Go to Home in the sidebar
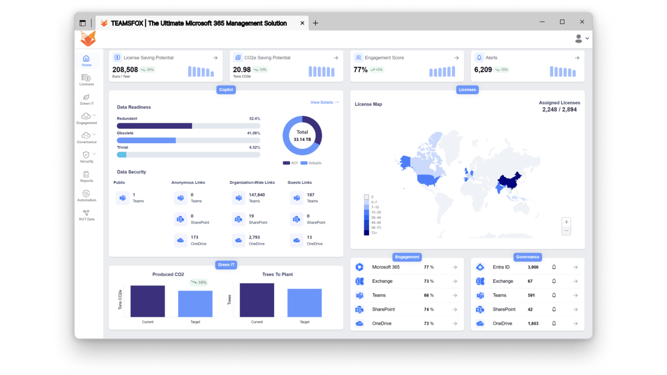Screen dimensions: 667x375 click(x=87, y=60)
